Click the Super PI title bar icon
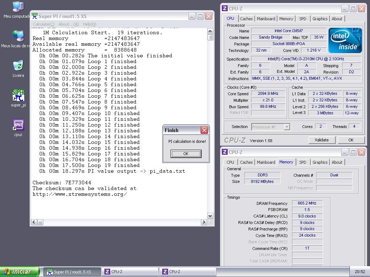The image size is (370, 277). tap(34, 16)
